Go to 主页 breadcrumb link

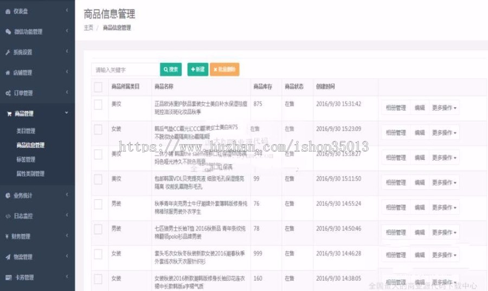(88, 28)
